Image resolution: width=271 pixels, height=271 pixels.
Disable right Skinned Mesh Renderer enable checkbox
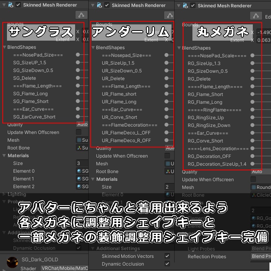(x=193, y=5)
